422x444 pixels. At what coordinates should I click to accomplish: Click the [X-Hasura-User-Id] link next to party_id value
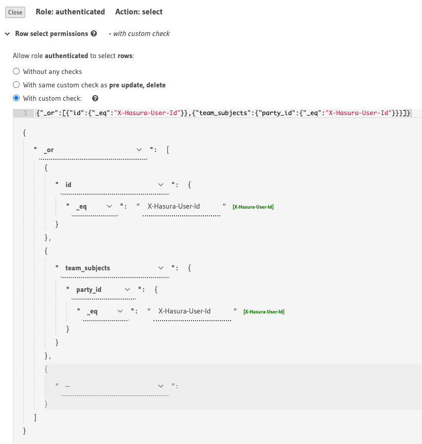click(x=263, y=312)
